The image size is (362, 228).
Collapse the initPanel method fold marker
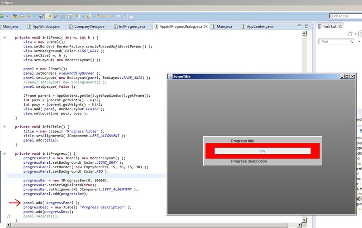[x=5, y=37]
